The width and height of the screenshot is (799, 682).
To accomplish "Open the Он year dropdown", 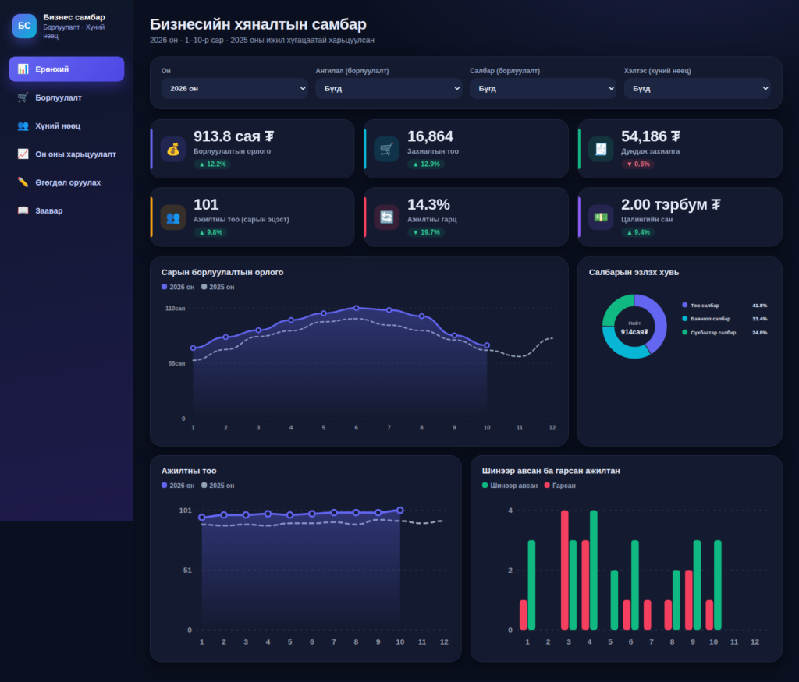I will point(234,89).
